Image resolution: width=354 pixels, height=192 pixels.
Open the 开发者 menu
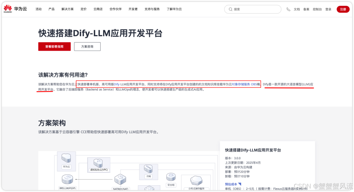coord(133,9)
